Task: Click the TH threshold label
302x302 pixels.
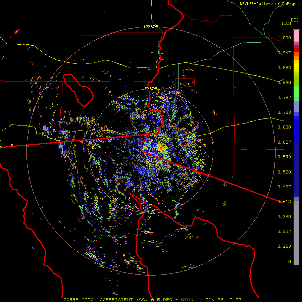Action: coord(288,261)
